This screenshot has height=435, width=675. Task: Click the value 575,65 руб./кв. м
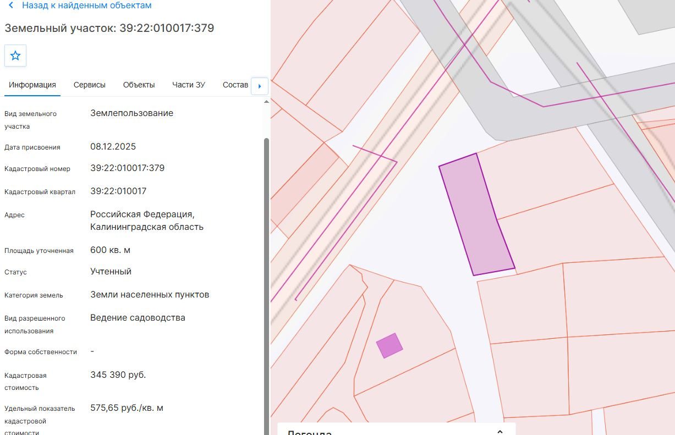[x=127, y=408]
